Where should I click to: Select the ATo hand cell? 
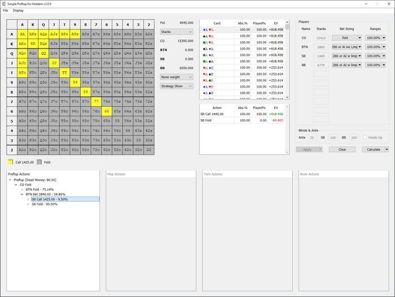click(x=22, y=73)
